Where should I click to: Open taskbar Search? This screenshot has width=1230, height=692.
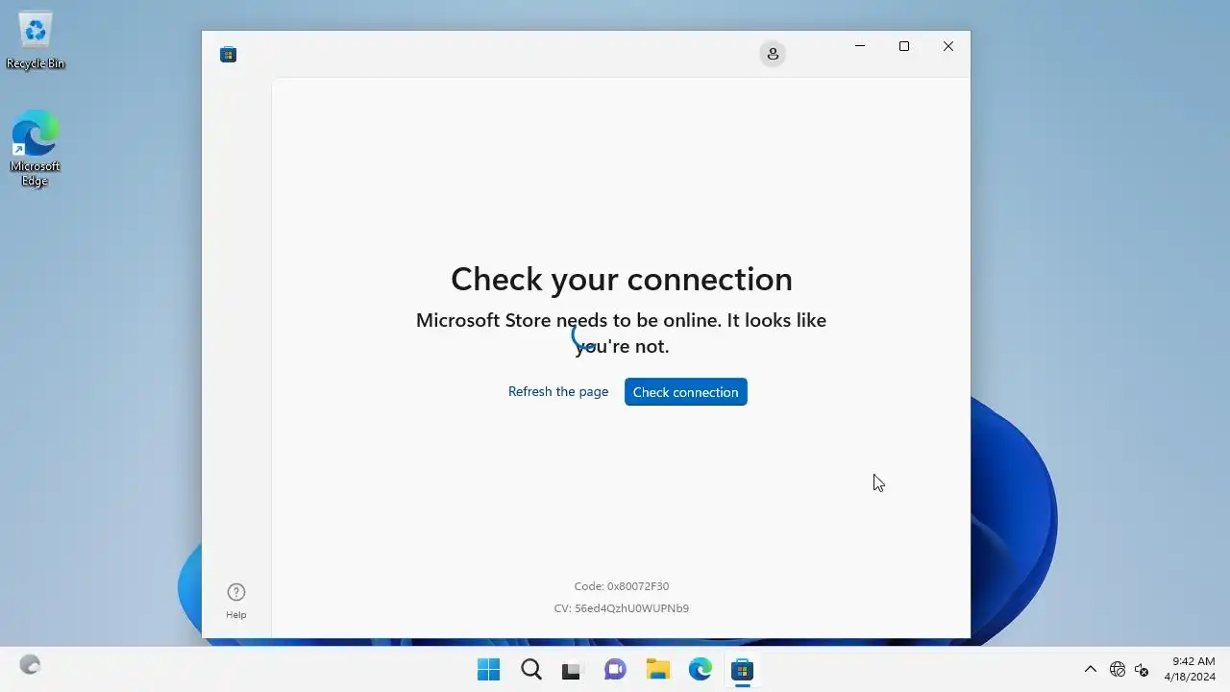click(x=531, y=670)
